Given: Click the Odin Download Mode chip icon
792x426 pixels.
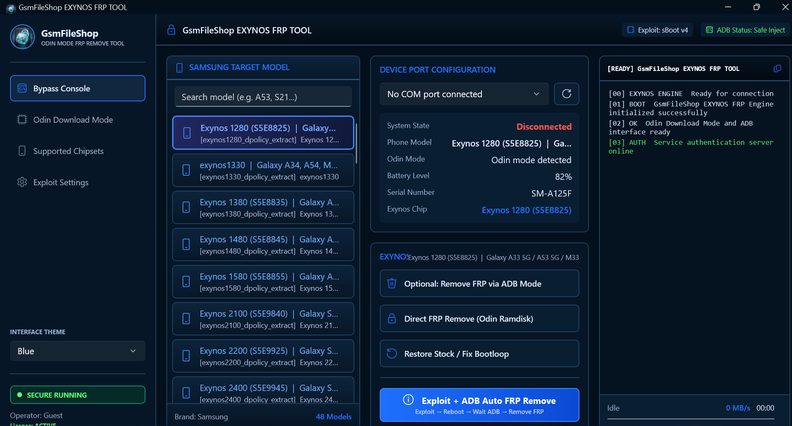Looking at the screenshot, I should point(22,120).
